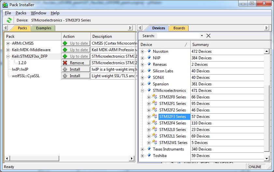Click the Pack Installer title bar icon
The image size is (274, 172).
[x=5, y=5]
